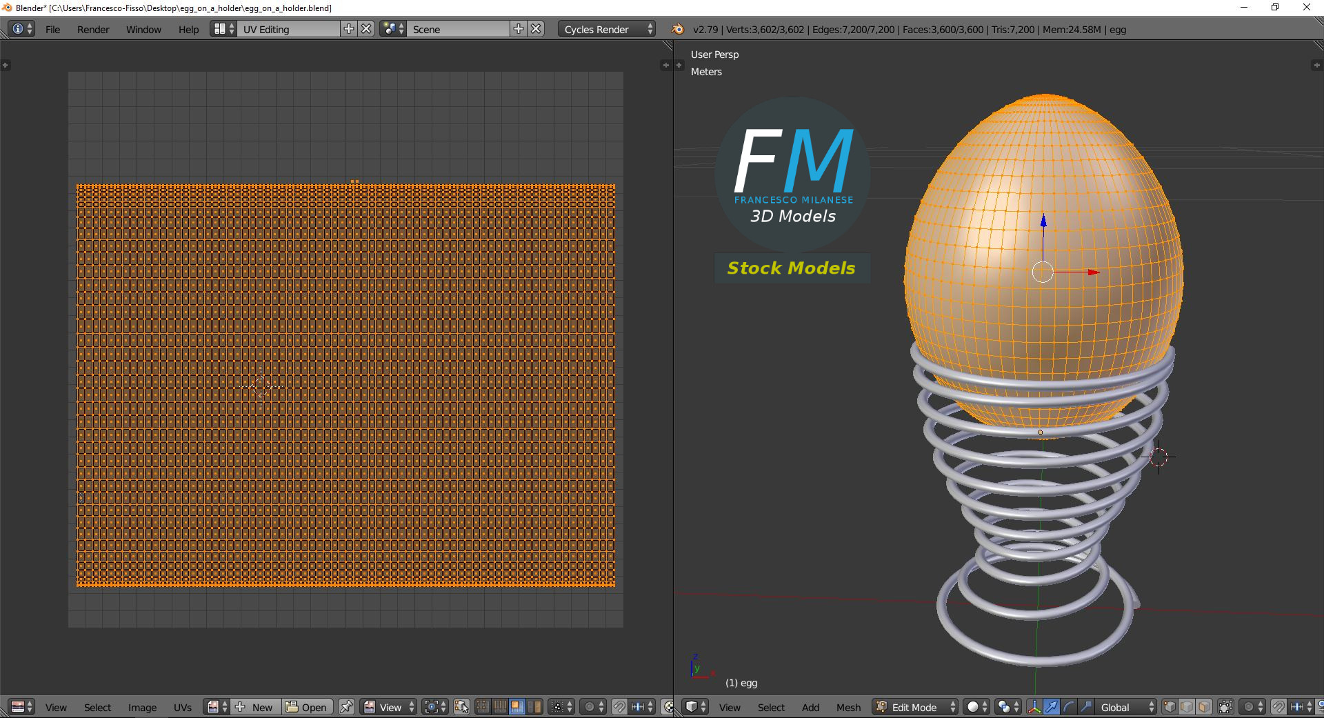
Task: Open UV proportional editing dropdown
Action: point(594,707)
